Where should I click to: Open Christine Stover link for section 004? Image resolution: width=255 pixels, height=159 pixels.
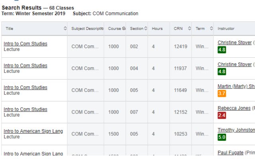tap(235, 64)
